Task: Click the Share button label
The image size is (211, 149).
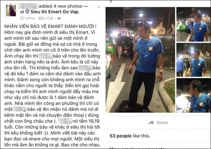Action: pos(162,123)
